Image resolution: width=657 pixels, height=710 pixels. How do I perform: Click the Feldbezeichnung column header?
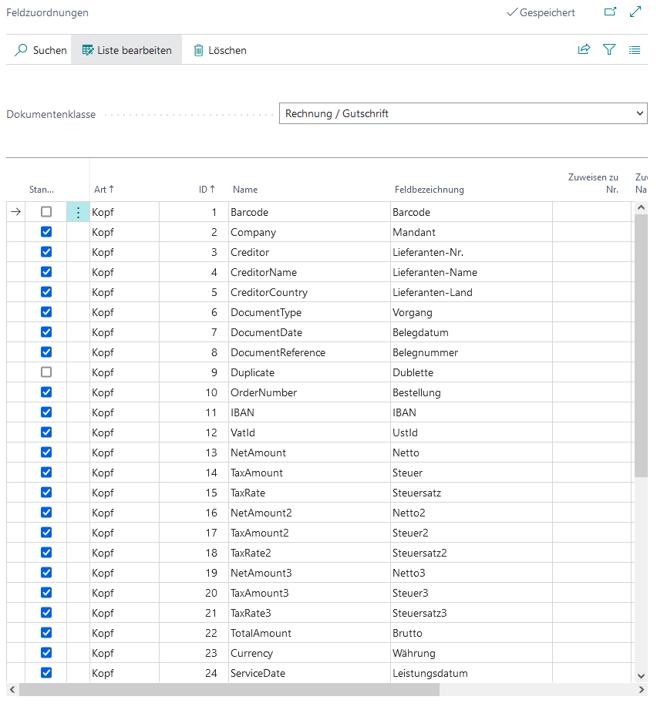[429, 189]
